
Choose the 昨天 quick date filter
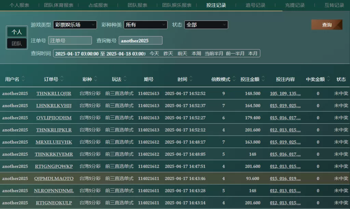click(x=168, y=54)
